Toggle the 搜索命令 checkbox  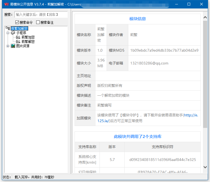coord(17,22)
